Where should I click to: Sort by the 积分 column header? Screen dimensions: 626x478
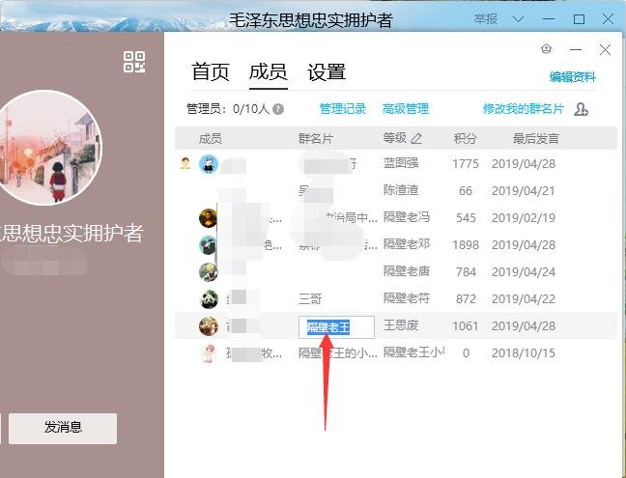[x=465, y=139]
